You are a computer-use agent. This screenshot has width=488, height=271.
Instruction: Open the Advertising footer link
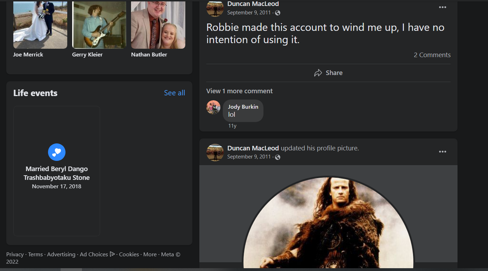61,255
